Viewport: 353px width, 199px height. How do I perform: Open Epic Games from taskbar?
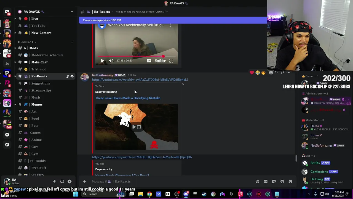pos(195,194)
